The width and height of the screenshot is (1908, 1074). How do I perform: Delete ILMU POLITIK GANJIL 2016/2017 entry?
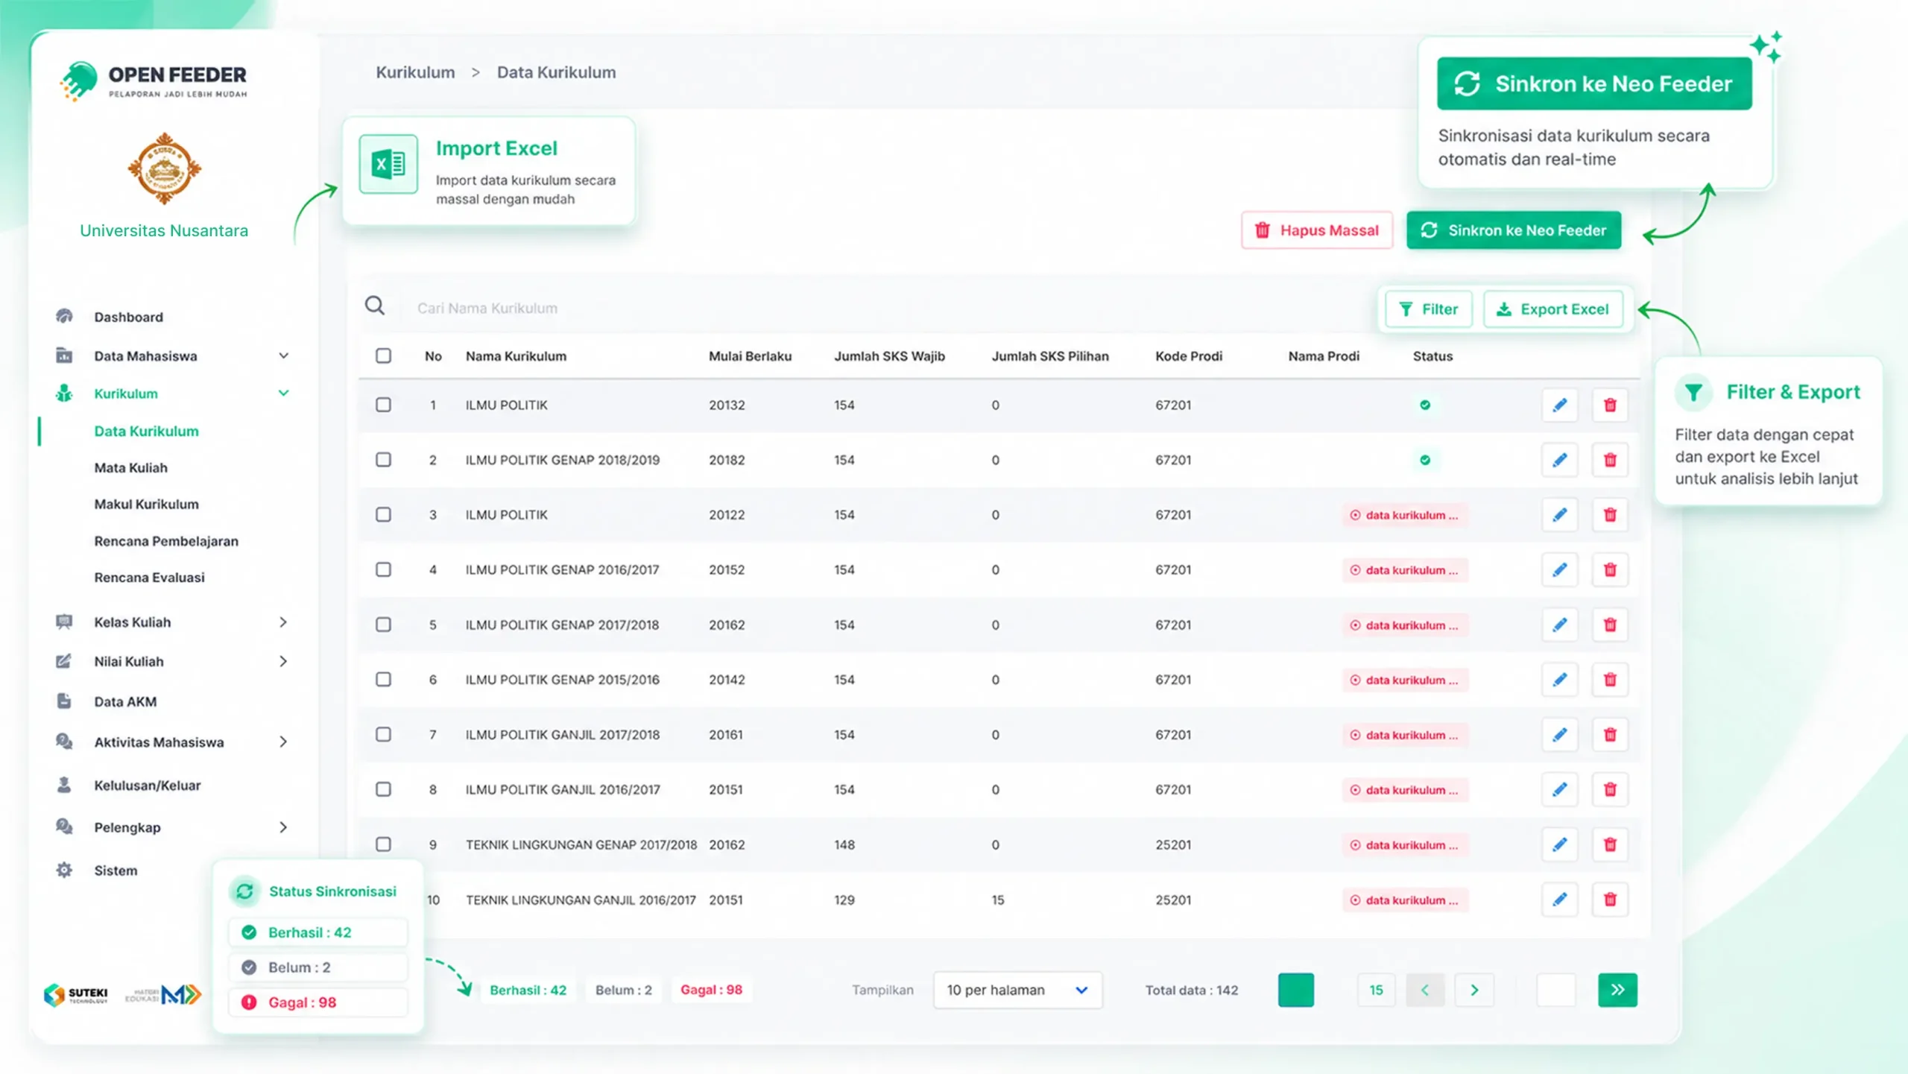(1610, 789)
